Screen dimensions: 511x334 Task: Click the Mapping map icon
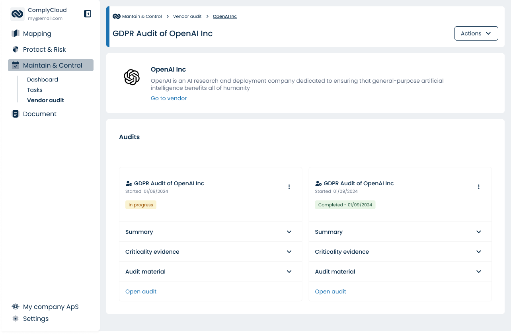[x=16, y=33]
